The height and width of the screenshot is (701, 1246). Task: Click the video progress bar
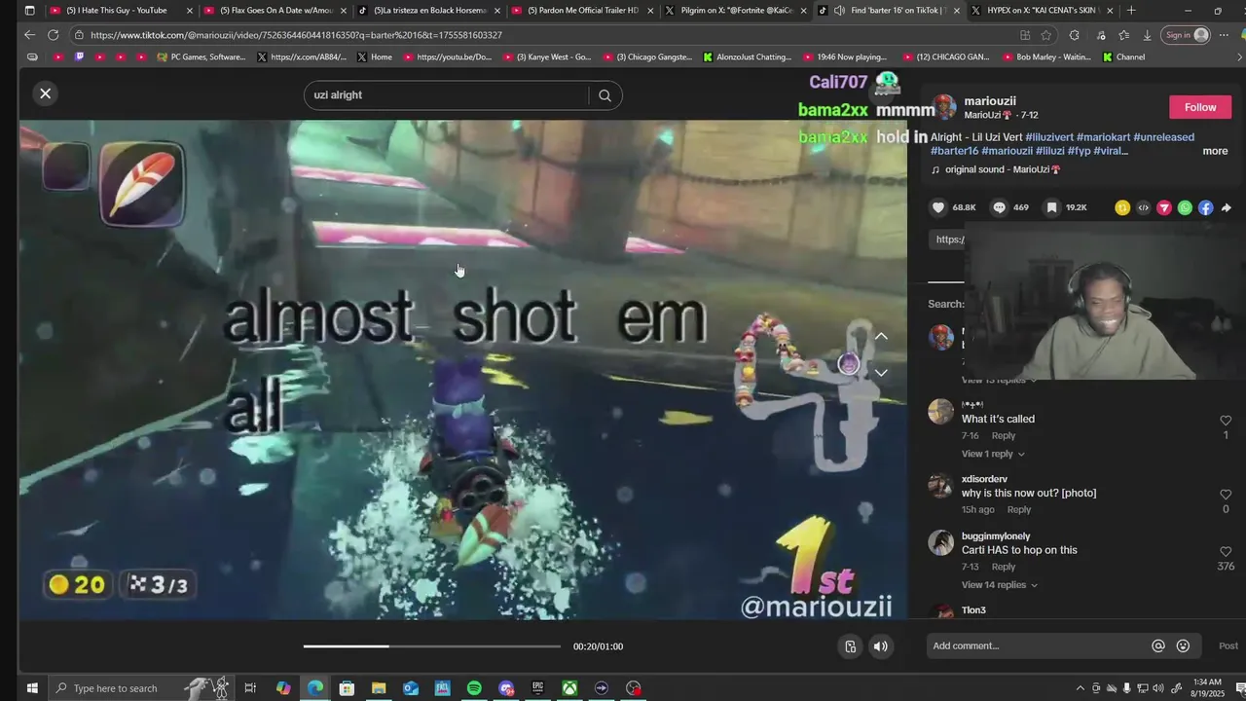(431, 646)
